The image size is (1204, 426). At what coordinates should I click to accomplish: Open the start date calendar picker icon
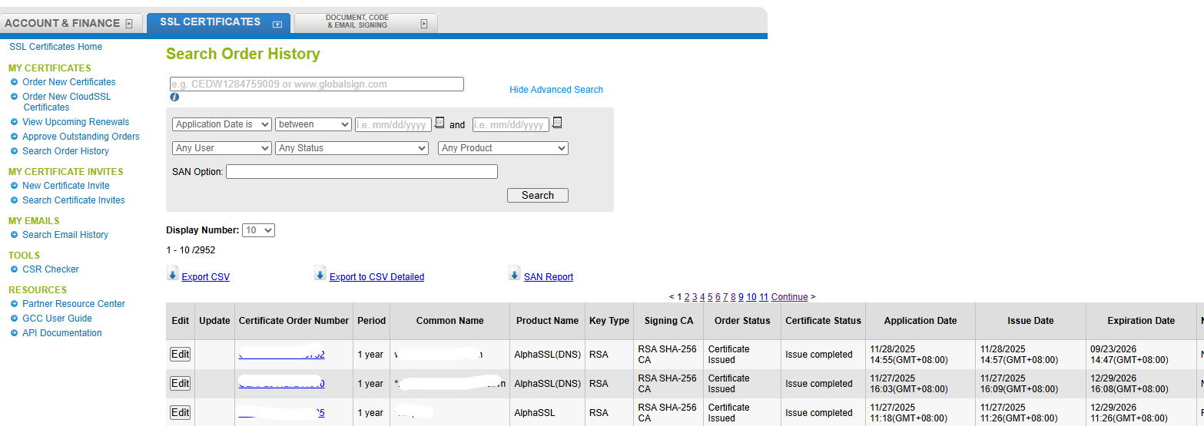click(440, 123)
